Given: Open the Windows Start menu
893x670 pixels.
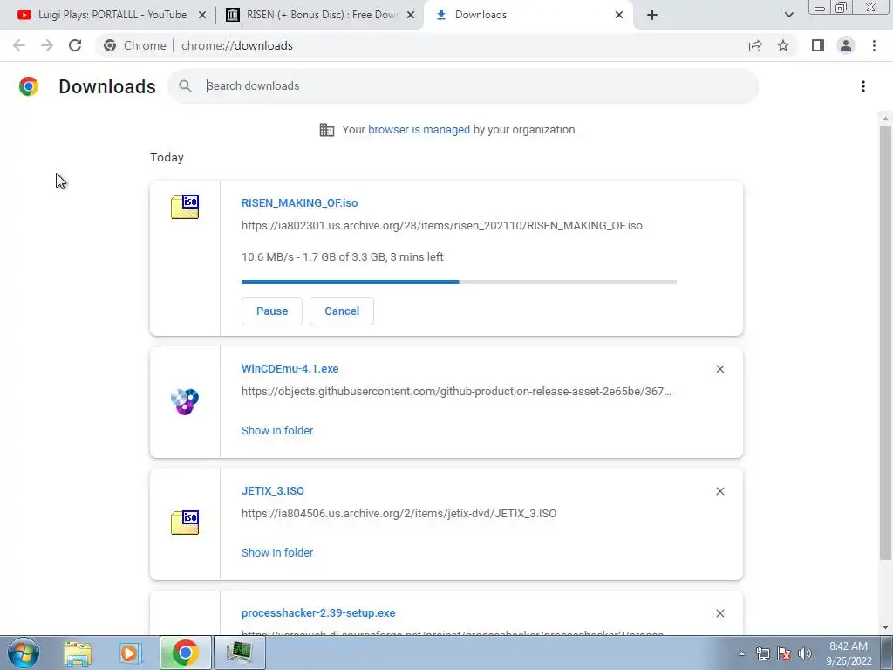Looking at the screenshot, I should pos(24,653).
